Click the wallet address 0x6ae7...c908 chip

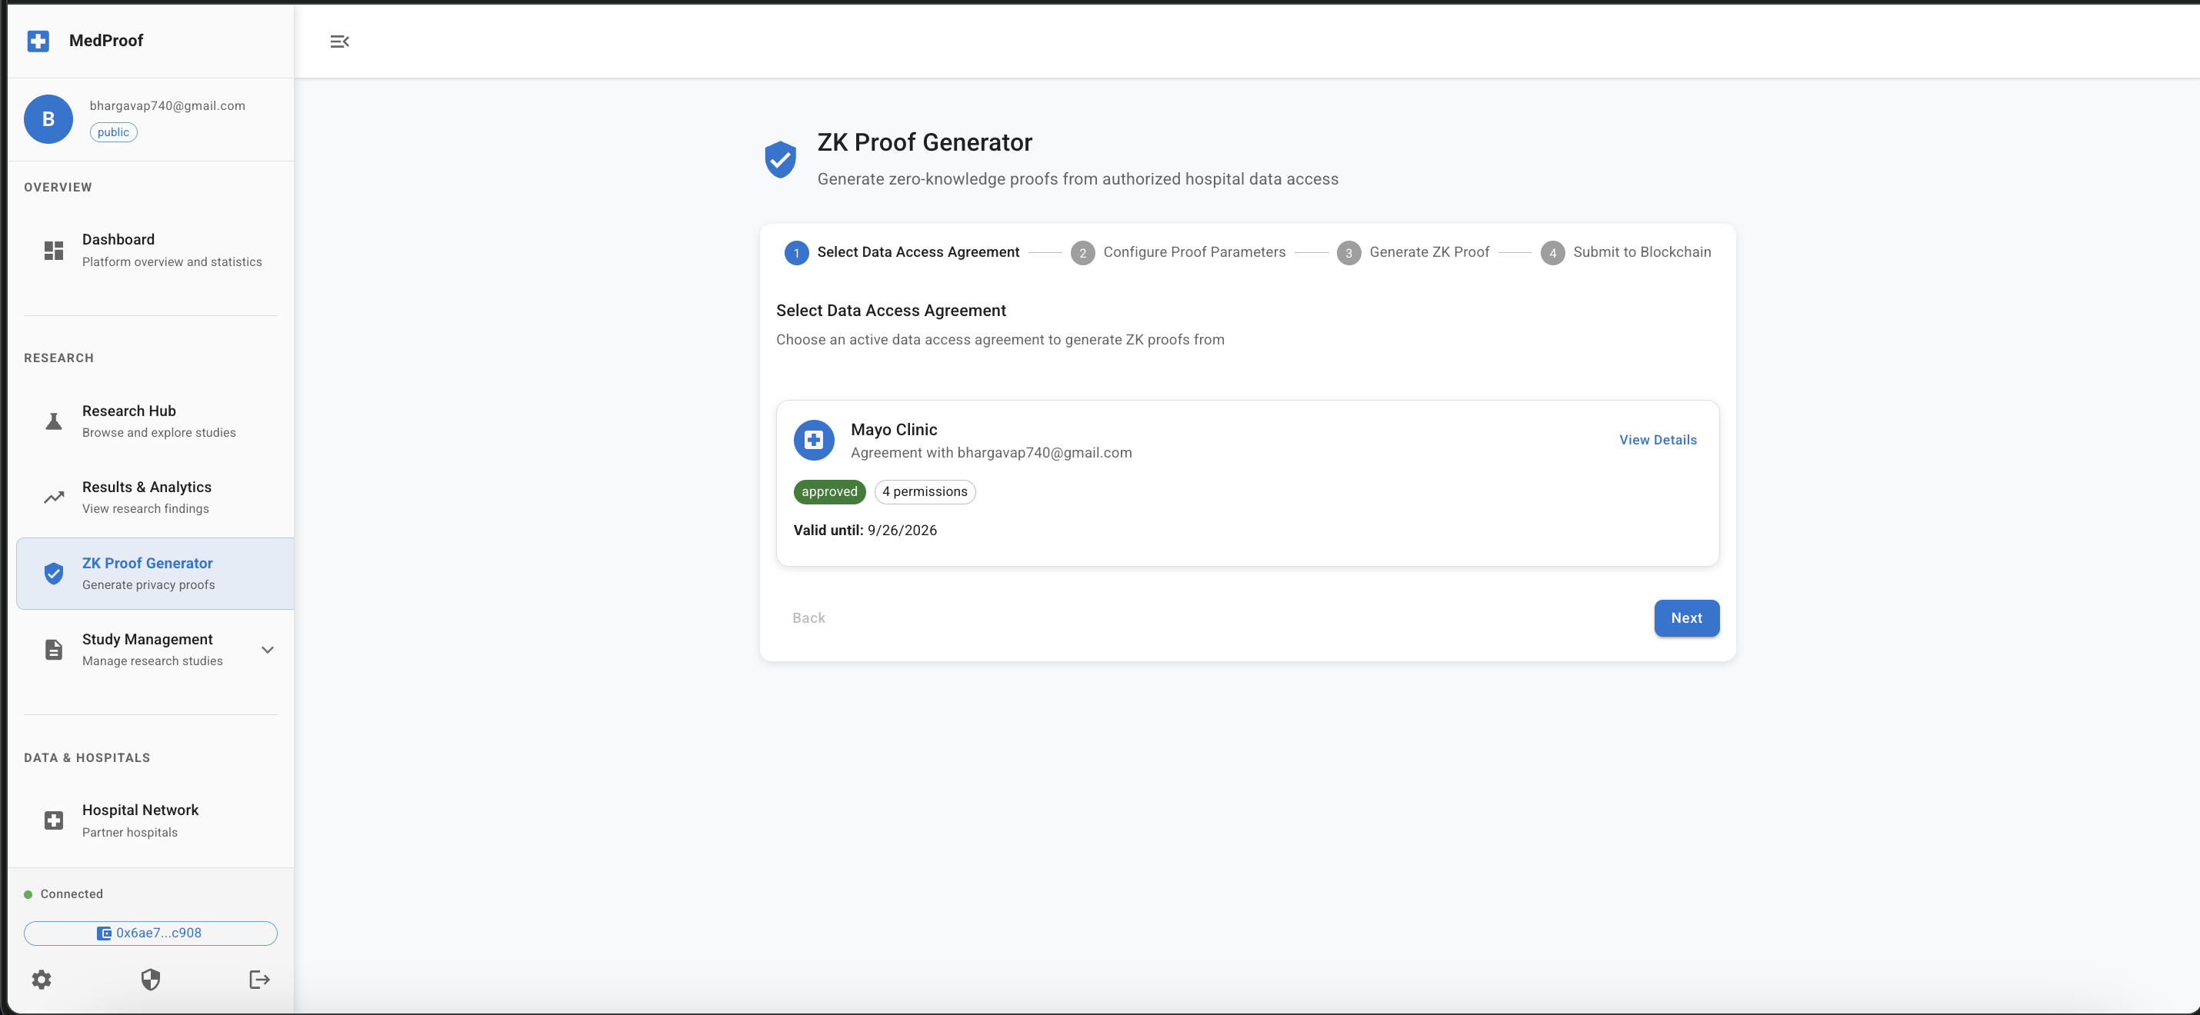click(x=150, y=933)
